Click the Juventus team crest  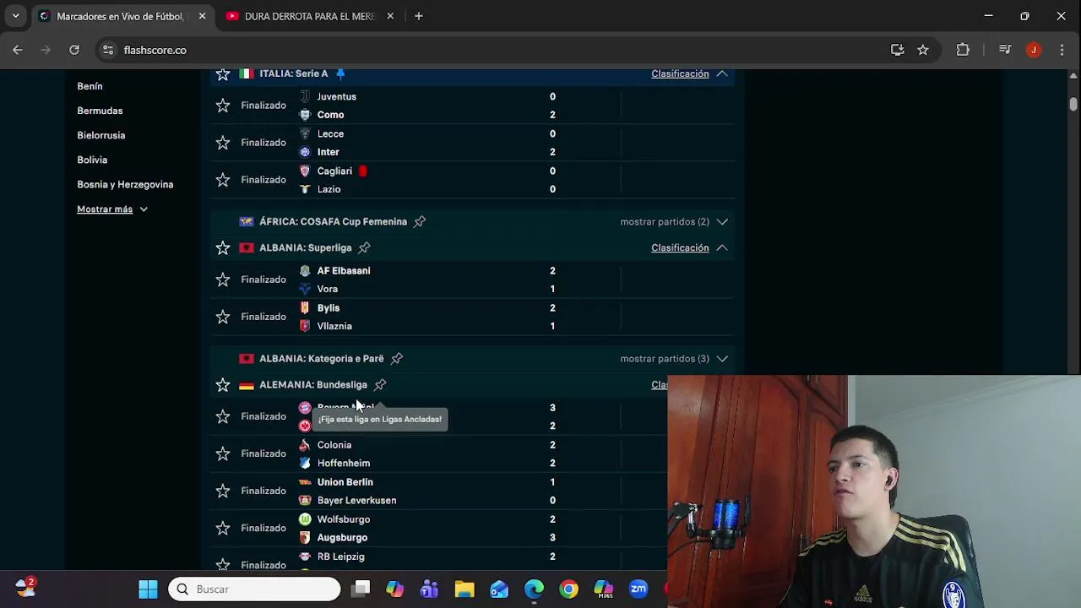pyautogui.click(x=305, y=96)
